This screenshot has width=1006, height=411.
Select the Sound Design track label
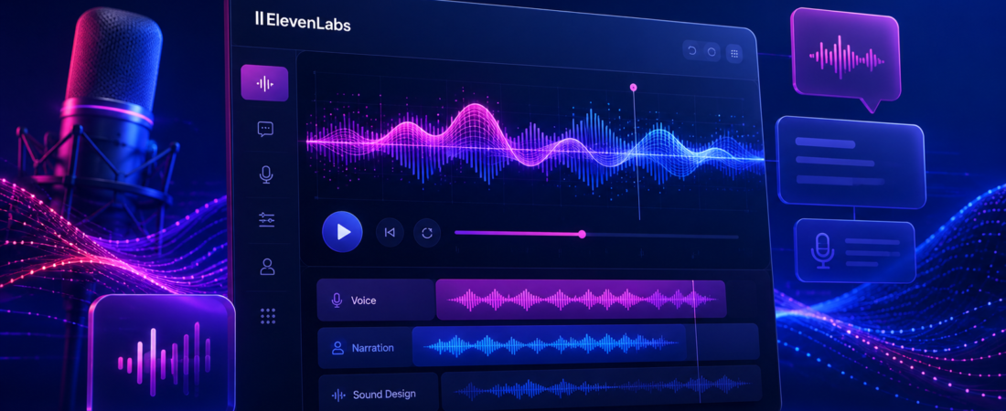[384, 395]
